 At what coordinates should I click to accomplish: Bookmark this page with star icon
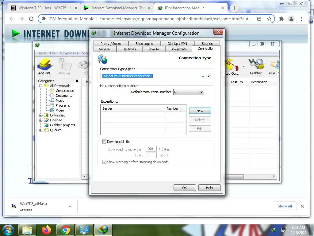pos(269,19)
